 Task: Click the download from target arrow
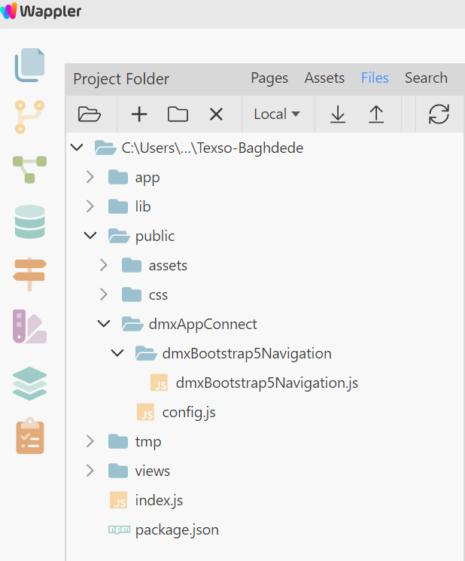click(338, 114)
